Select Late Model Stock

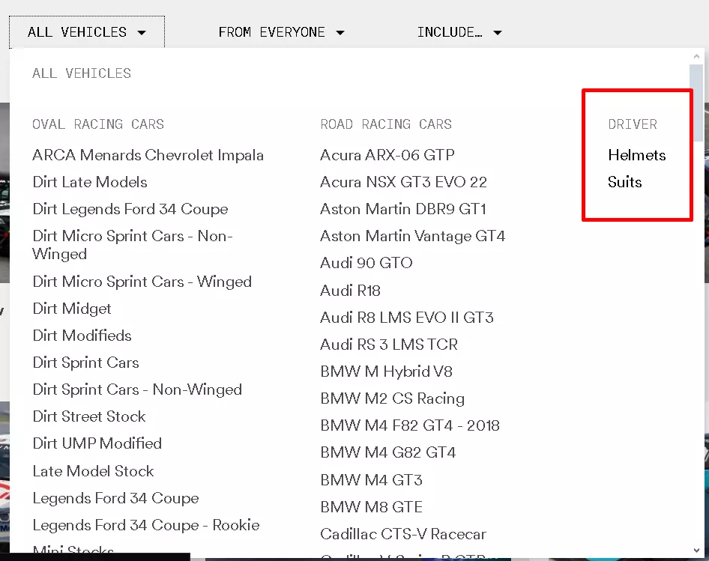pos(93,471)
